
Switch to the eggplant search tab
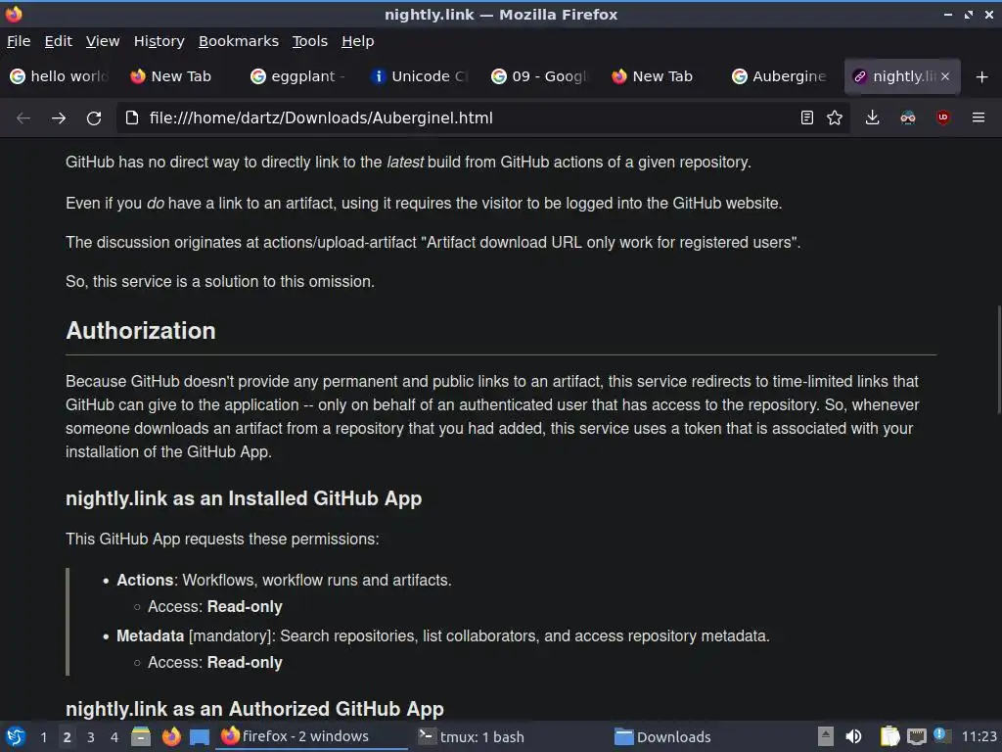tap(299, 76)
